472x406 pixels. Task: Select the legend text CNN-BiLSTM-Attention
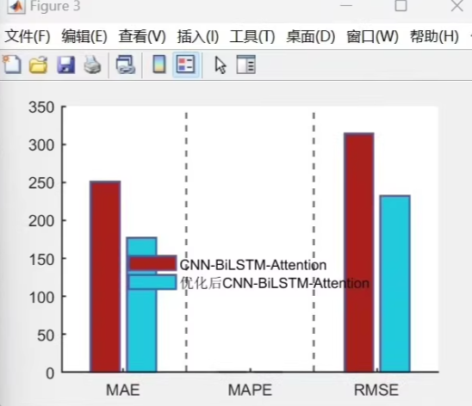pyautogui.click(x=253, y=265)
